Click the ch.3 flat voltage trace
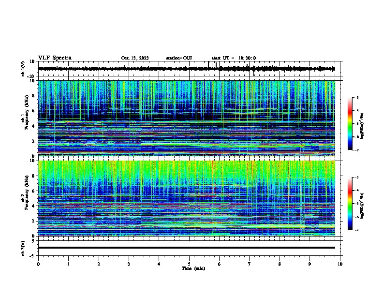Viewport: 383px width, 296px height. tap(187, 248)
